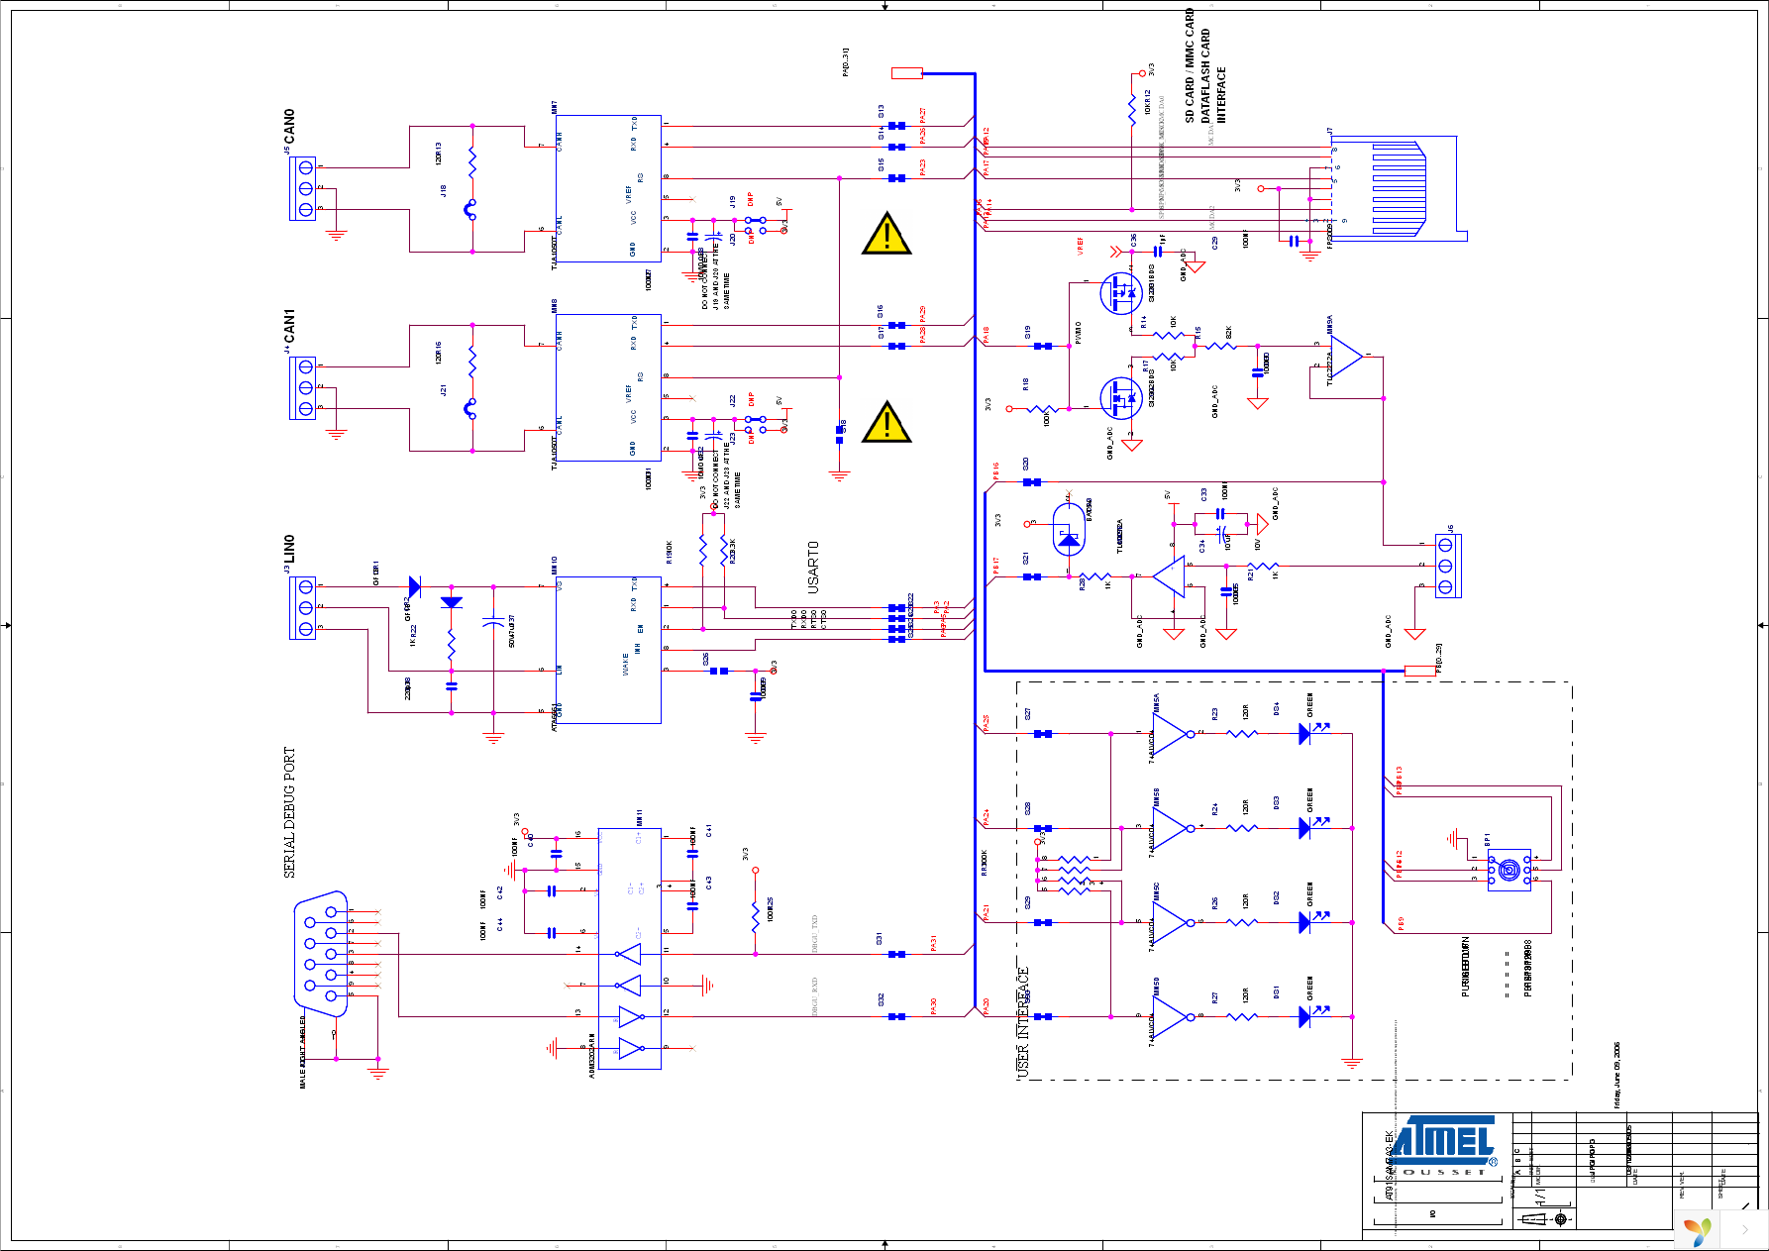
Task: Click the 'USER INTERFACE' label
Action: [1023, 1022]
